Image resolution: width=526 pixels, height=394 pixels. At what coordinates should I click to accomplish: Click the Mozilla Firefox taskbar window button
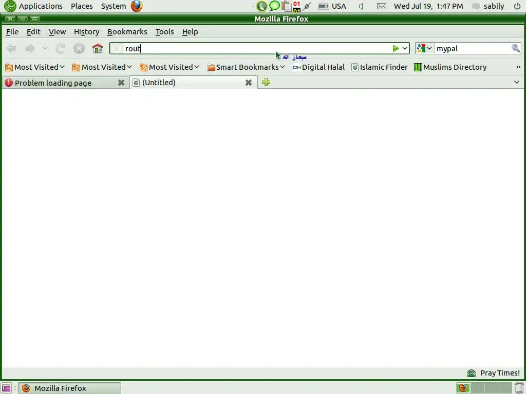click(x=69, y=388)
